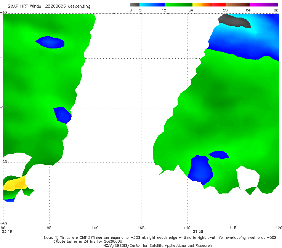Click the red section of the color bar
Viewport: 282px width, 248px height.
coord(219,5)
